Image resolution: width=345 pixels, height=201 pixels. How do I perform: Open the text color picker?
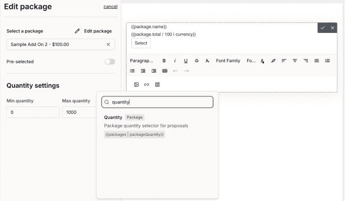pyautogui.click(x=262, y=61)
